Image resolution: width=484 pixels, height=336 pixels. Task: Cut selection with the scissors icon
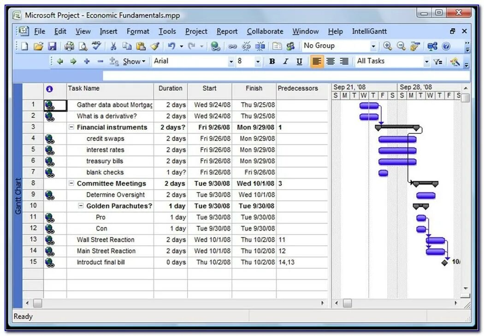coord(113,46)
